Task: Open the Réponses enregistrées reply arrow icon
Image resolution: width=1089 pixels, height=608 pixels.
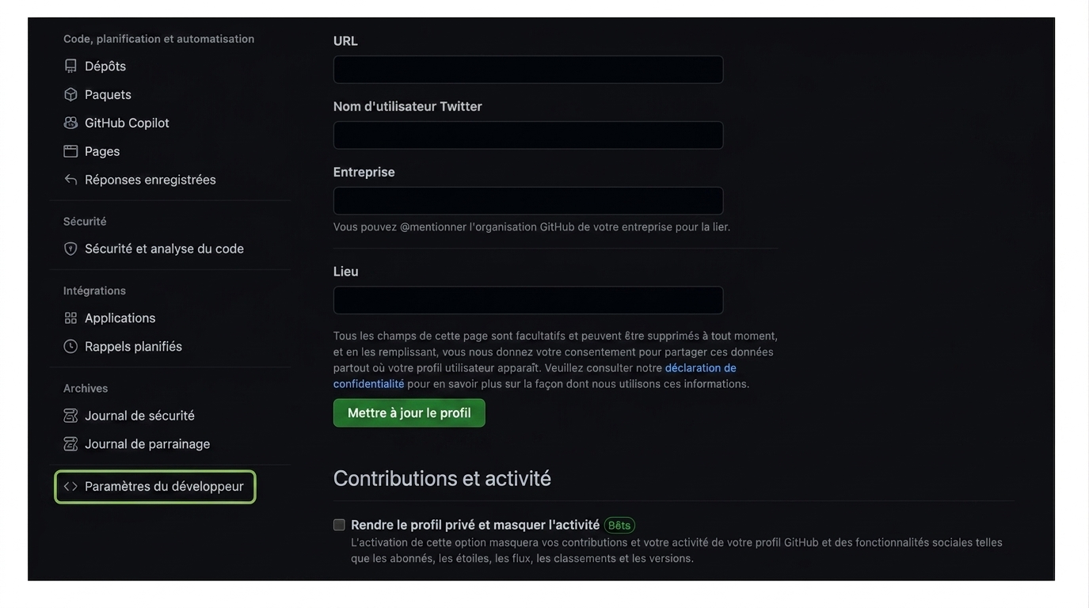Action: (70, 180)
